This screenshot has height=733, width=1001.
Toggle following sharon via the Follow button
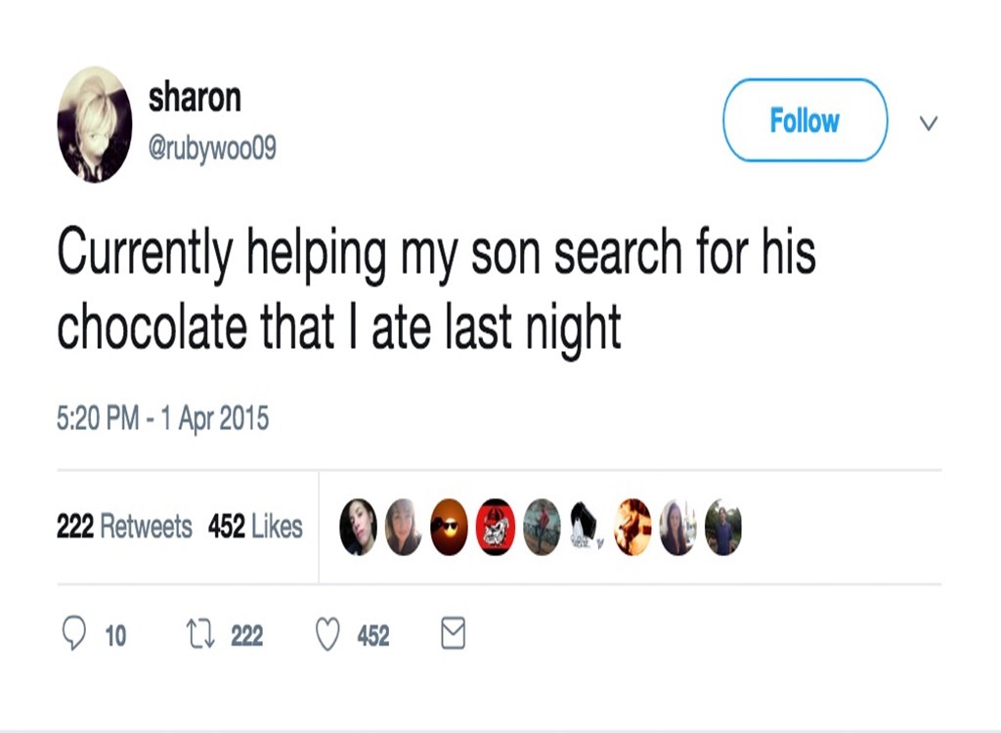tap(804, 119)
